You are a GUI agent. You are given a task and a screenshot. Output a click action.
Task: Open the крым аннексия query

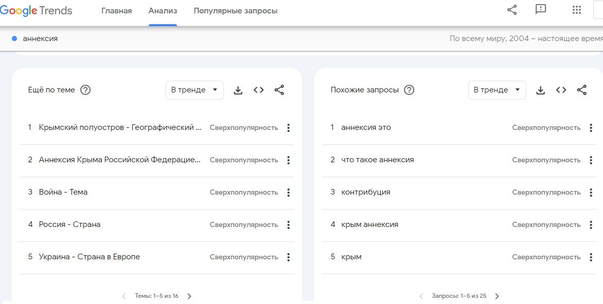(369, 224)
